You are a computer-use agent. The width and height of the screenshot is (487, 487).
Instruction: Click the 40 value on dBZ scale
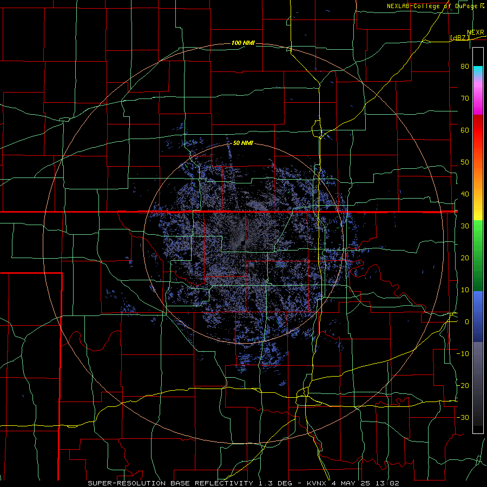coord(465,194)
